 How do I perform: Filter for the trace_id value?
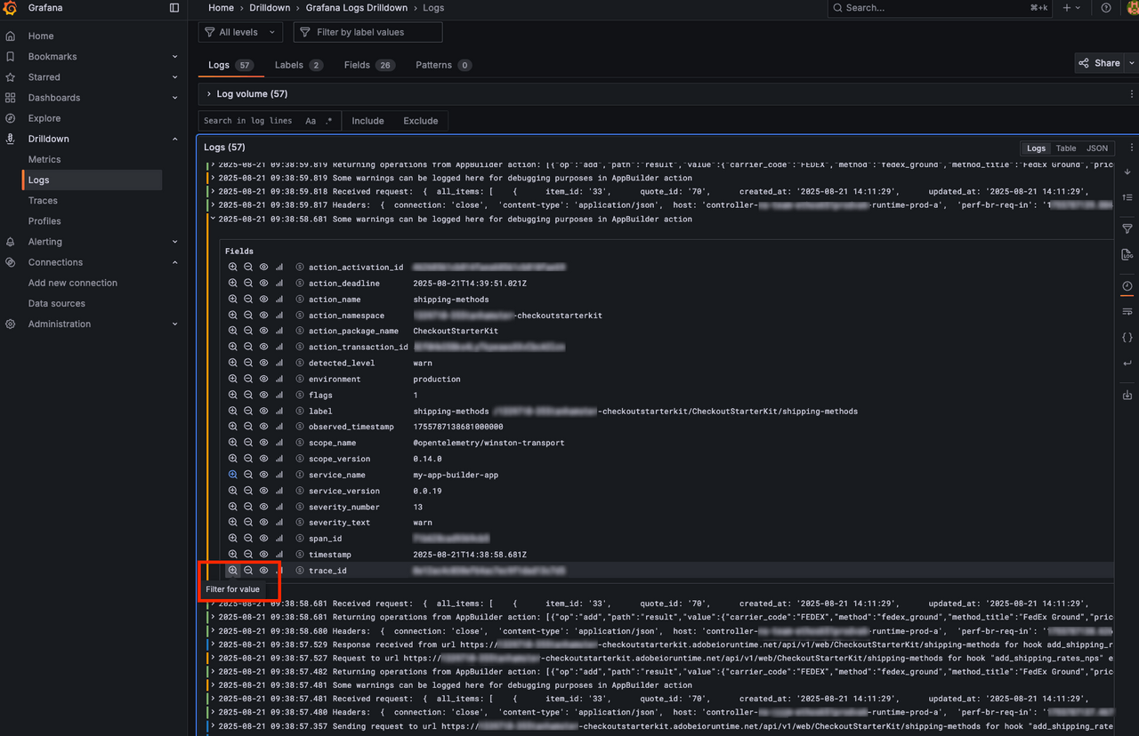pyautogui.click(x=233, y=570)
